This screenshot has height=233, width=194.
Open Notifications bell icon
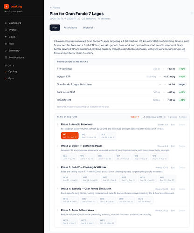tap(6, 58)
